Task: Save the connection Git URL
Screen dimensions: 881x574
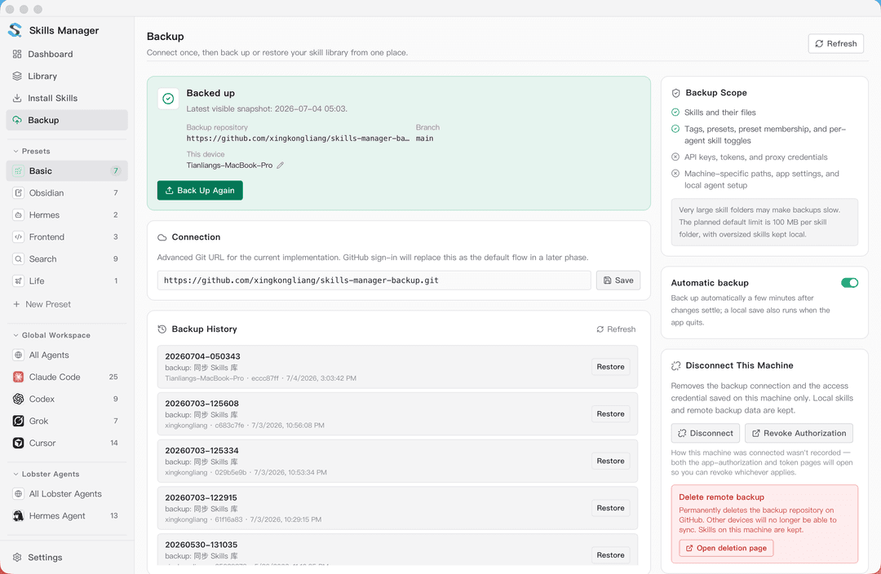Action: [x=618, y=280]
